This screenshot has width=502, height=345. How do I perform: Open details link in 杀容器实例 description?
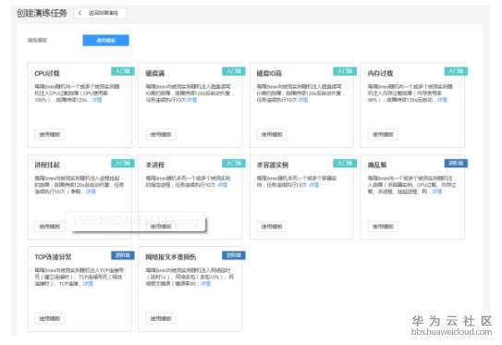pos(313,185)
